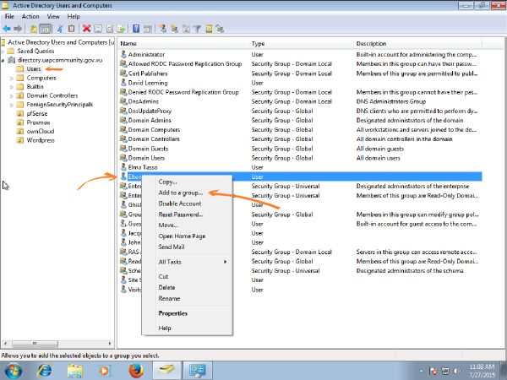Click the Up one level folder icon
This screenshot has width=507, height=380.
[x=33, y=29]
